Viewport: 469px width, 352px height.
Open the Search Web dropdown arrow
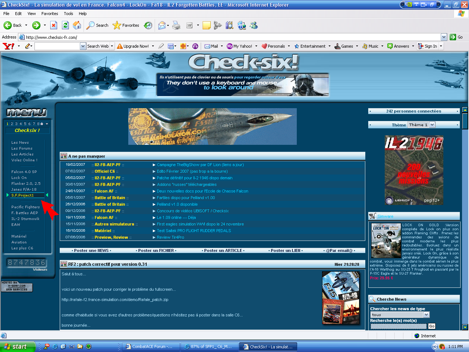pos(112,46)
